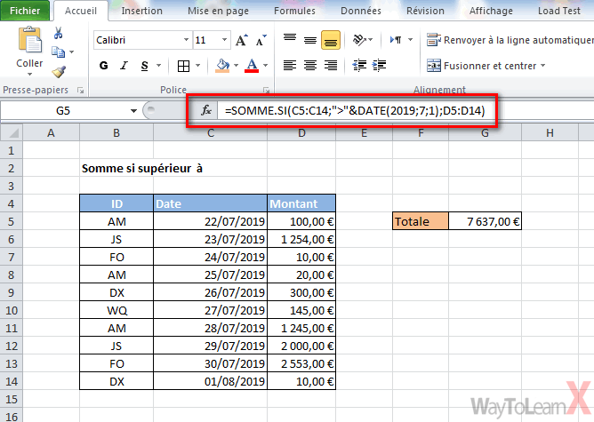Click the text orientation icon
594x422 pixels.
pos(359,39)
